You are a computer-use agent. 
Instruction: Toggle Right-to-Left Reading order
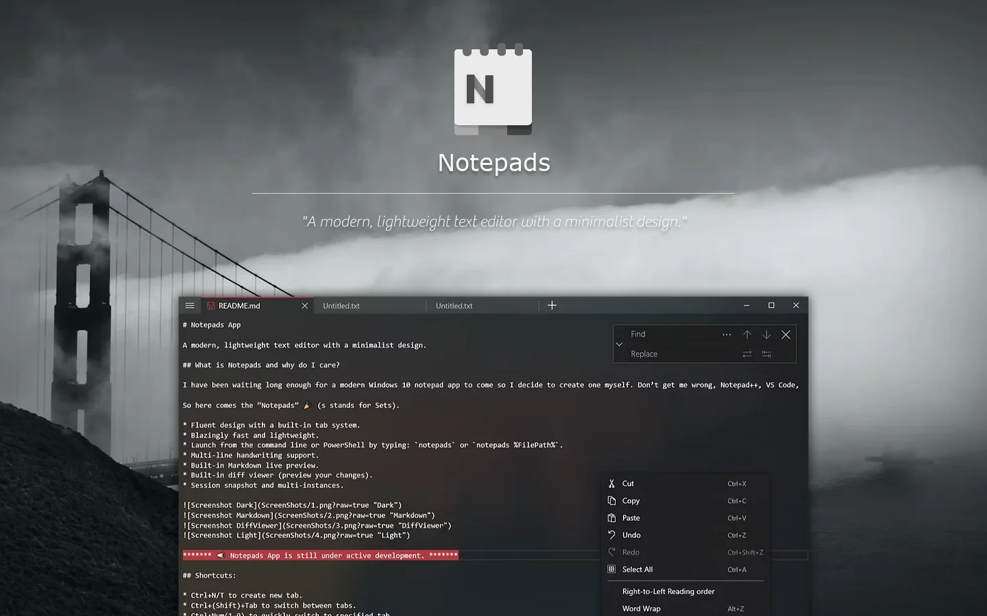[685, 591]
